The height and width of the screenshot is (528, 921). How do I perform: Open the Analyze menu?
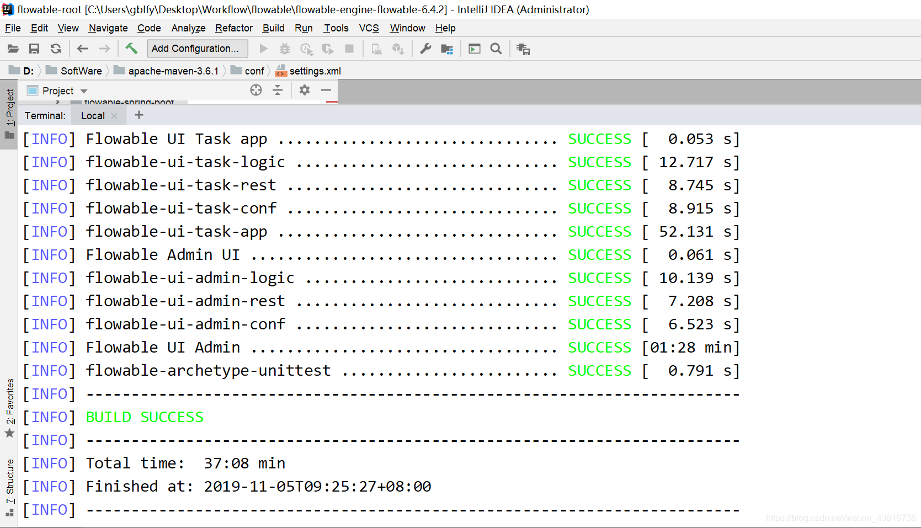(x=188, y=28)
